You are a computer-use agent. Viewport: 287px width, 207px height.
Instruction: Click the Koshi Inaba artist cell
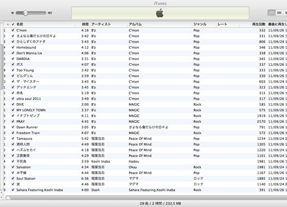(101, 161)
